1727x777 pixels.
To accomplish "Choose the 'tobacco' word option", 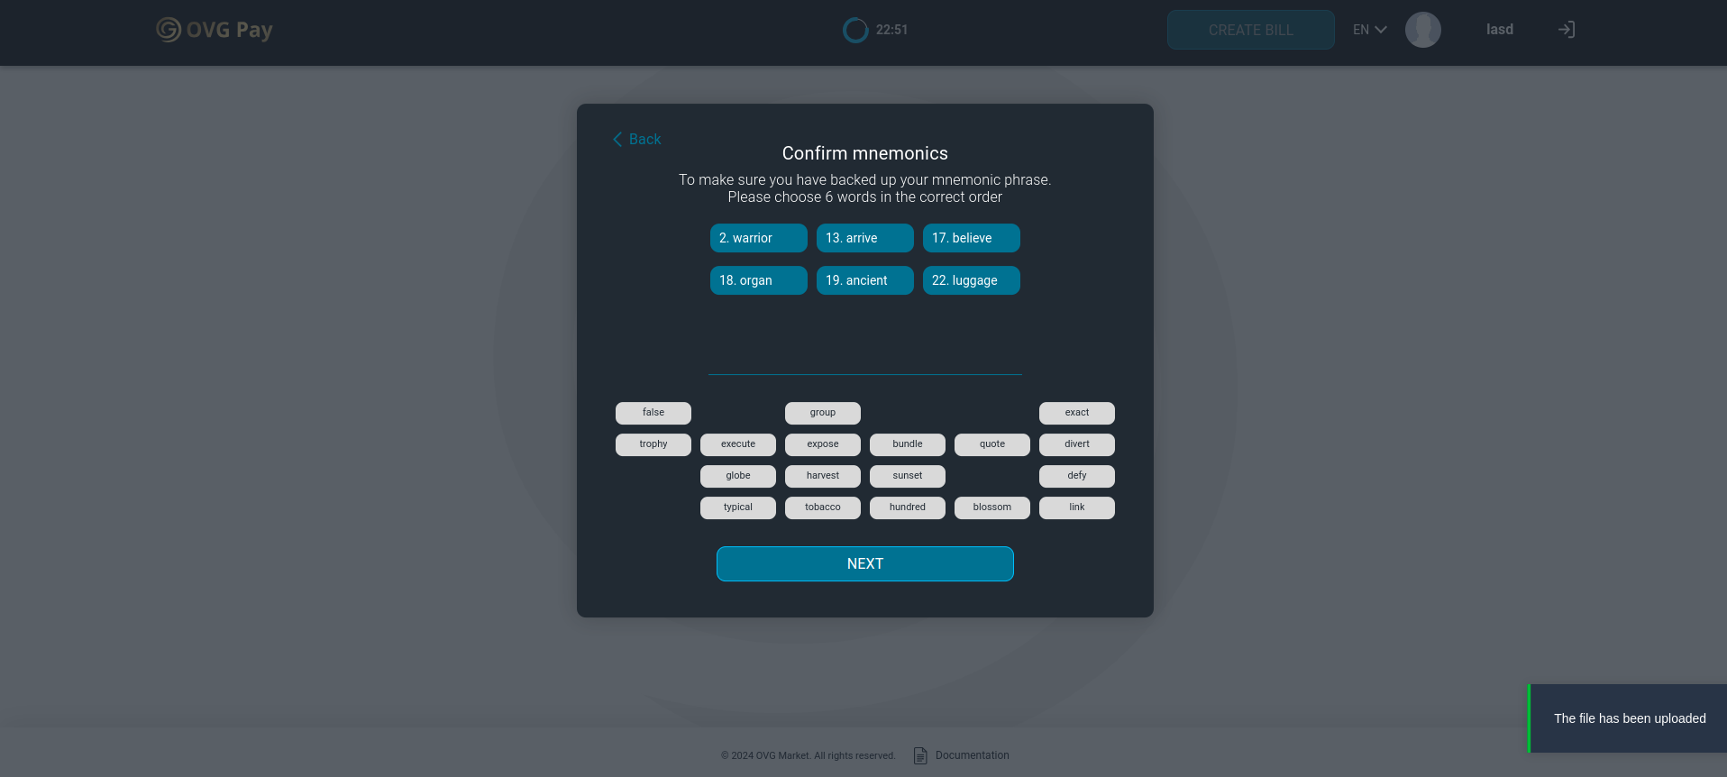I will (822, 507).
